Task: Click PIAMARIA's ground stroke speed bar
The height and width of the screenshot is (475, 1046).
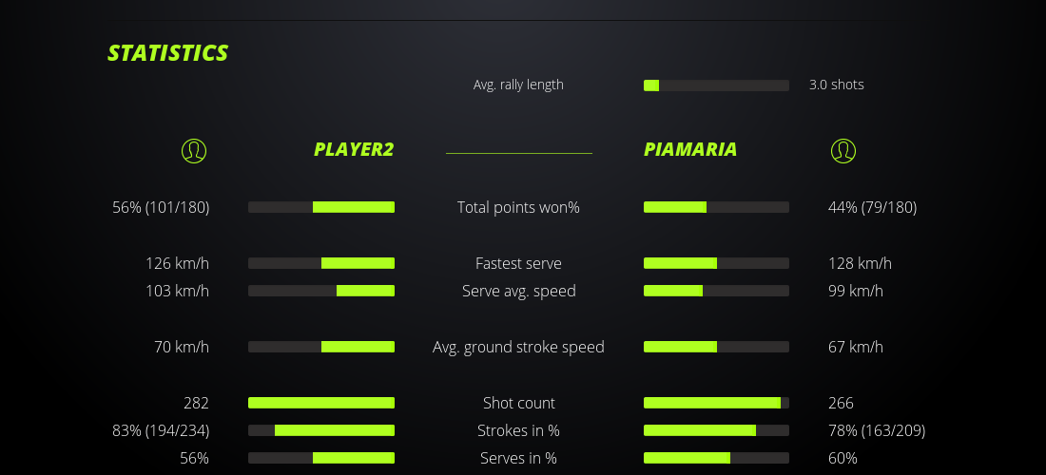Action: (716, 347)
